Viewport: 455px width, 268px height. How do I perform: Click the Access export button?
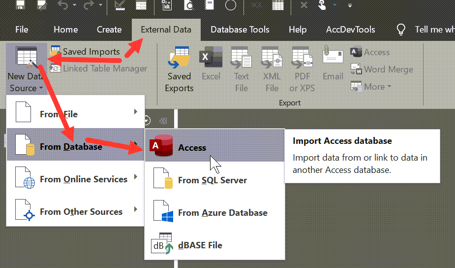370,52
